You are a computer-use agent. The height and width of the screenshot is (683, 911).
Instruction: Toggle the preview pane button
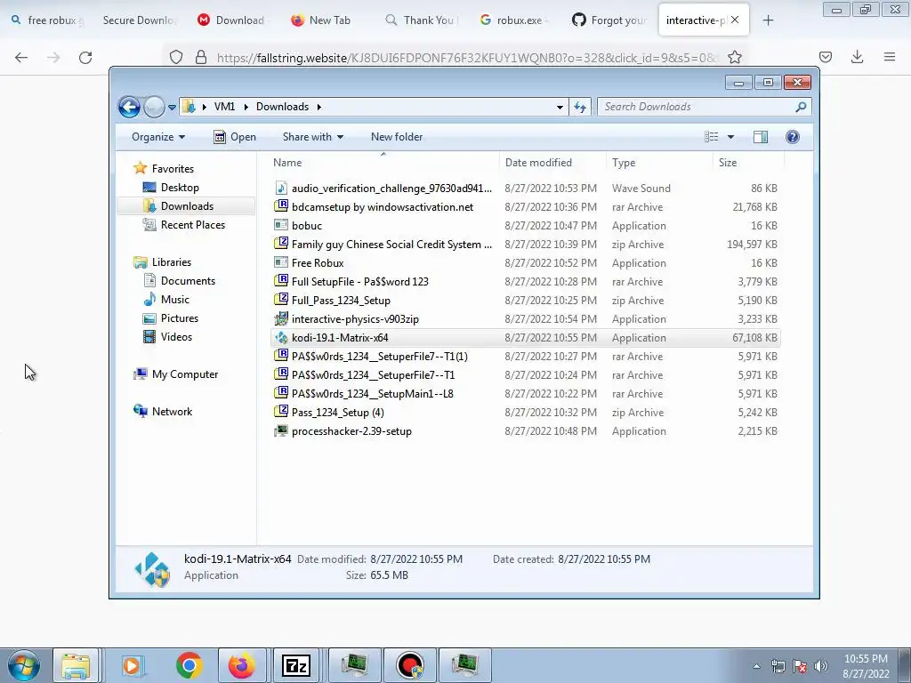click(x=761, y=137)
